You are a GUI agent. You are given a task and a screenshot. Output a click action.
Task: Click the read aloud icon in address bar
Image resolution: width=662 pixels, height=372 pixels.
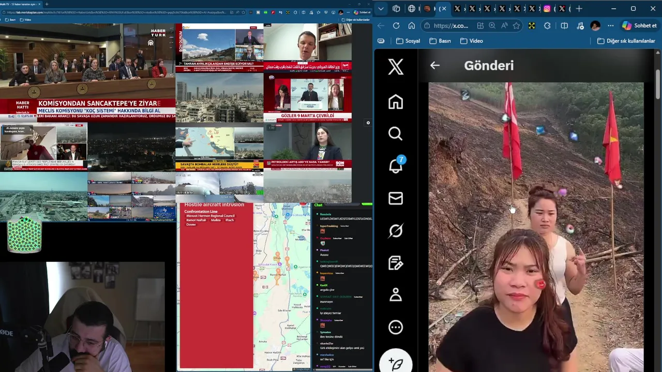pos(504,26)
